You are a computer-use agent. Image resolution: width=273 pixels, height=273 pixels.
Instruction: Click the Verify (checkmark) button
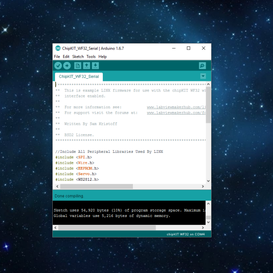pos(58,66)
